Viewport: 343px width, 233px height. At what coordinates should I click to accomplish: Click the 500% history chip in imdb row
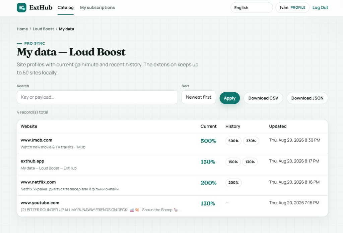[x=233, y=141]
